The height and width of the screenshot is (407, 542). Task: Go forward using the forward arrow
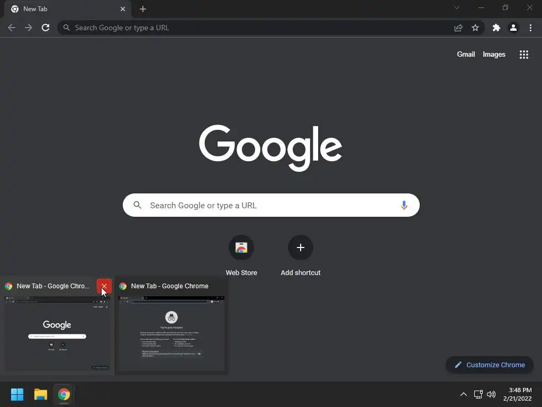click(29, 28)
